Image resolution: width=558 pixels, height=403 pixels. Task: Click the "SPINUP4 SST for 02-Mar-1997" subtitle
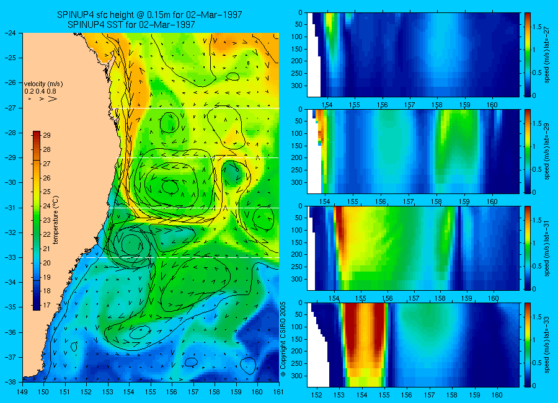tap(131, 25)
